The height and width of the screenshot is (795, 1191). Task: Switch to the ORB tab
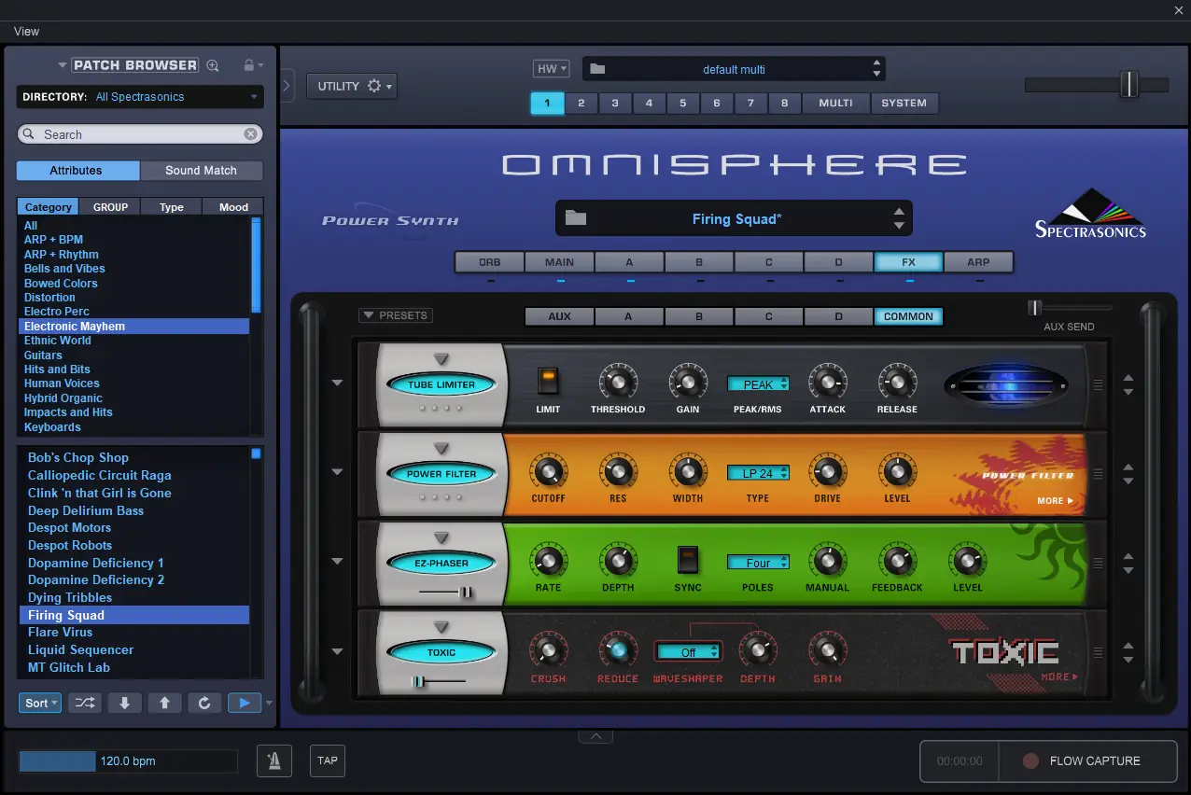(490, 262)
